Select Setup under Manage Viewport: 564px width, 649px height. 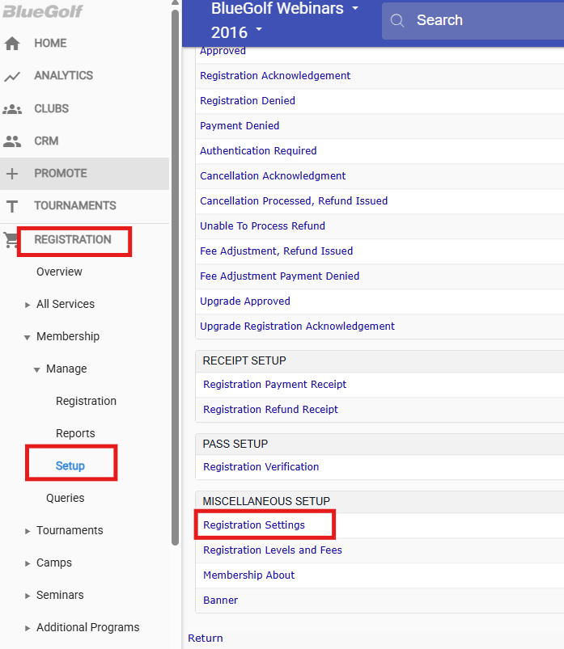click(70, 466)
